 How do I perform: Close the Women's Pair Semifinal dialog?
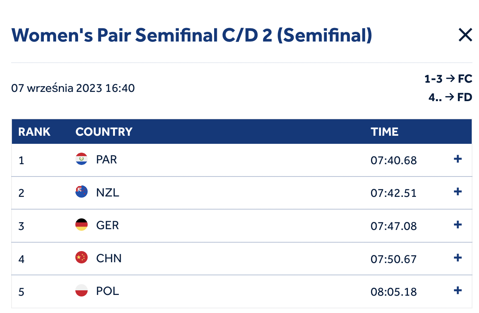coord(465,35)
